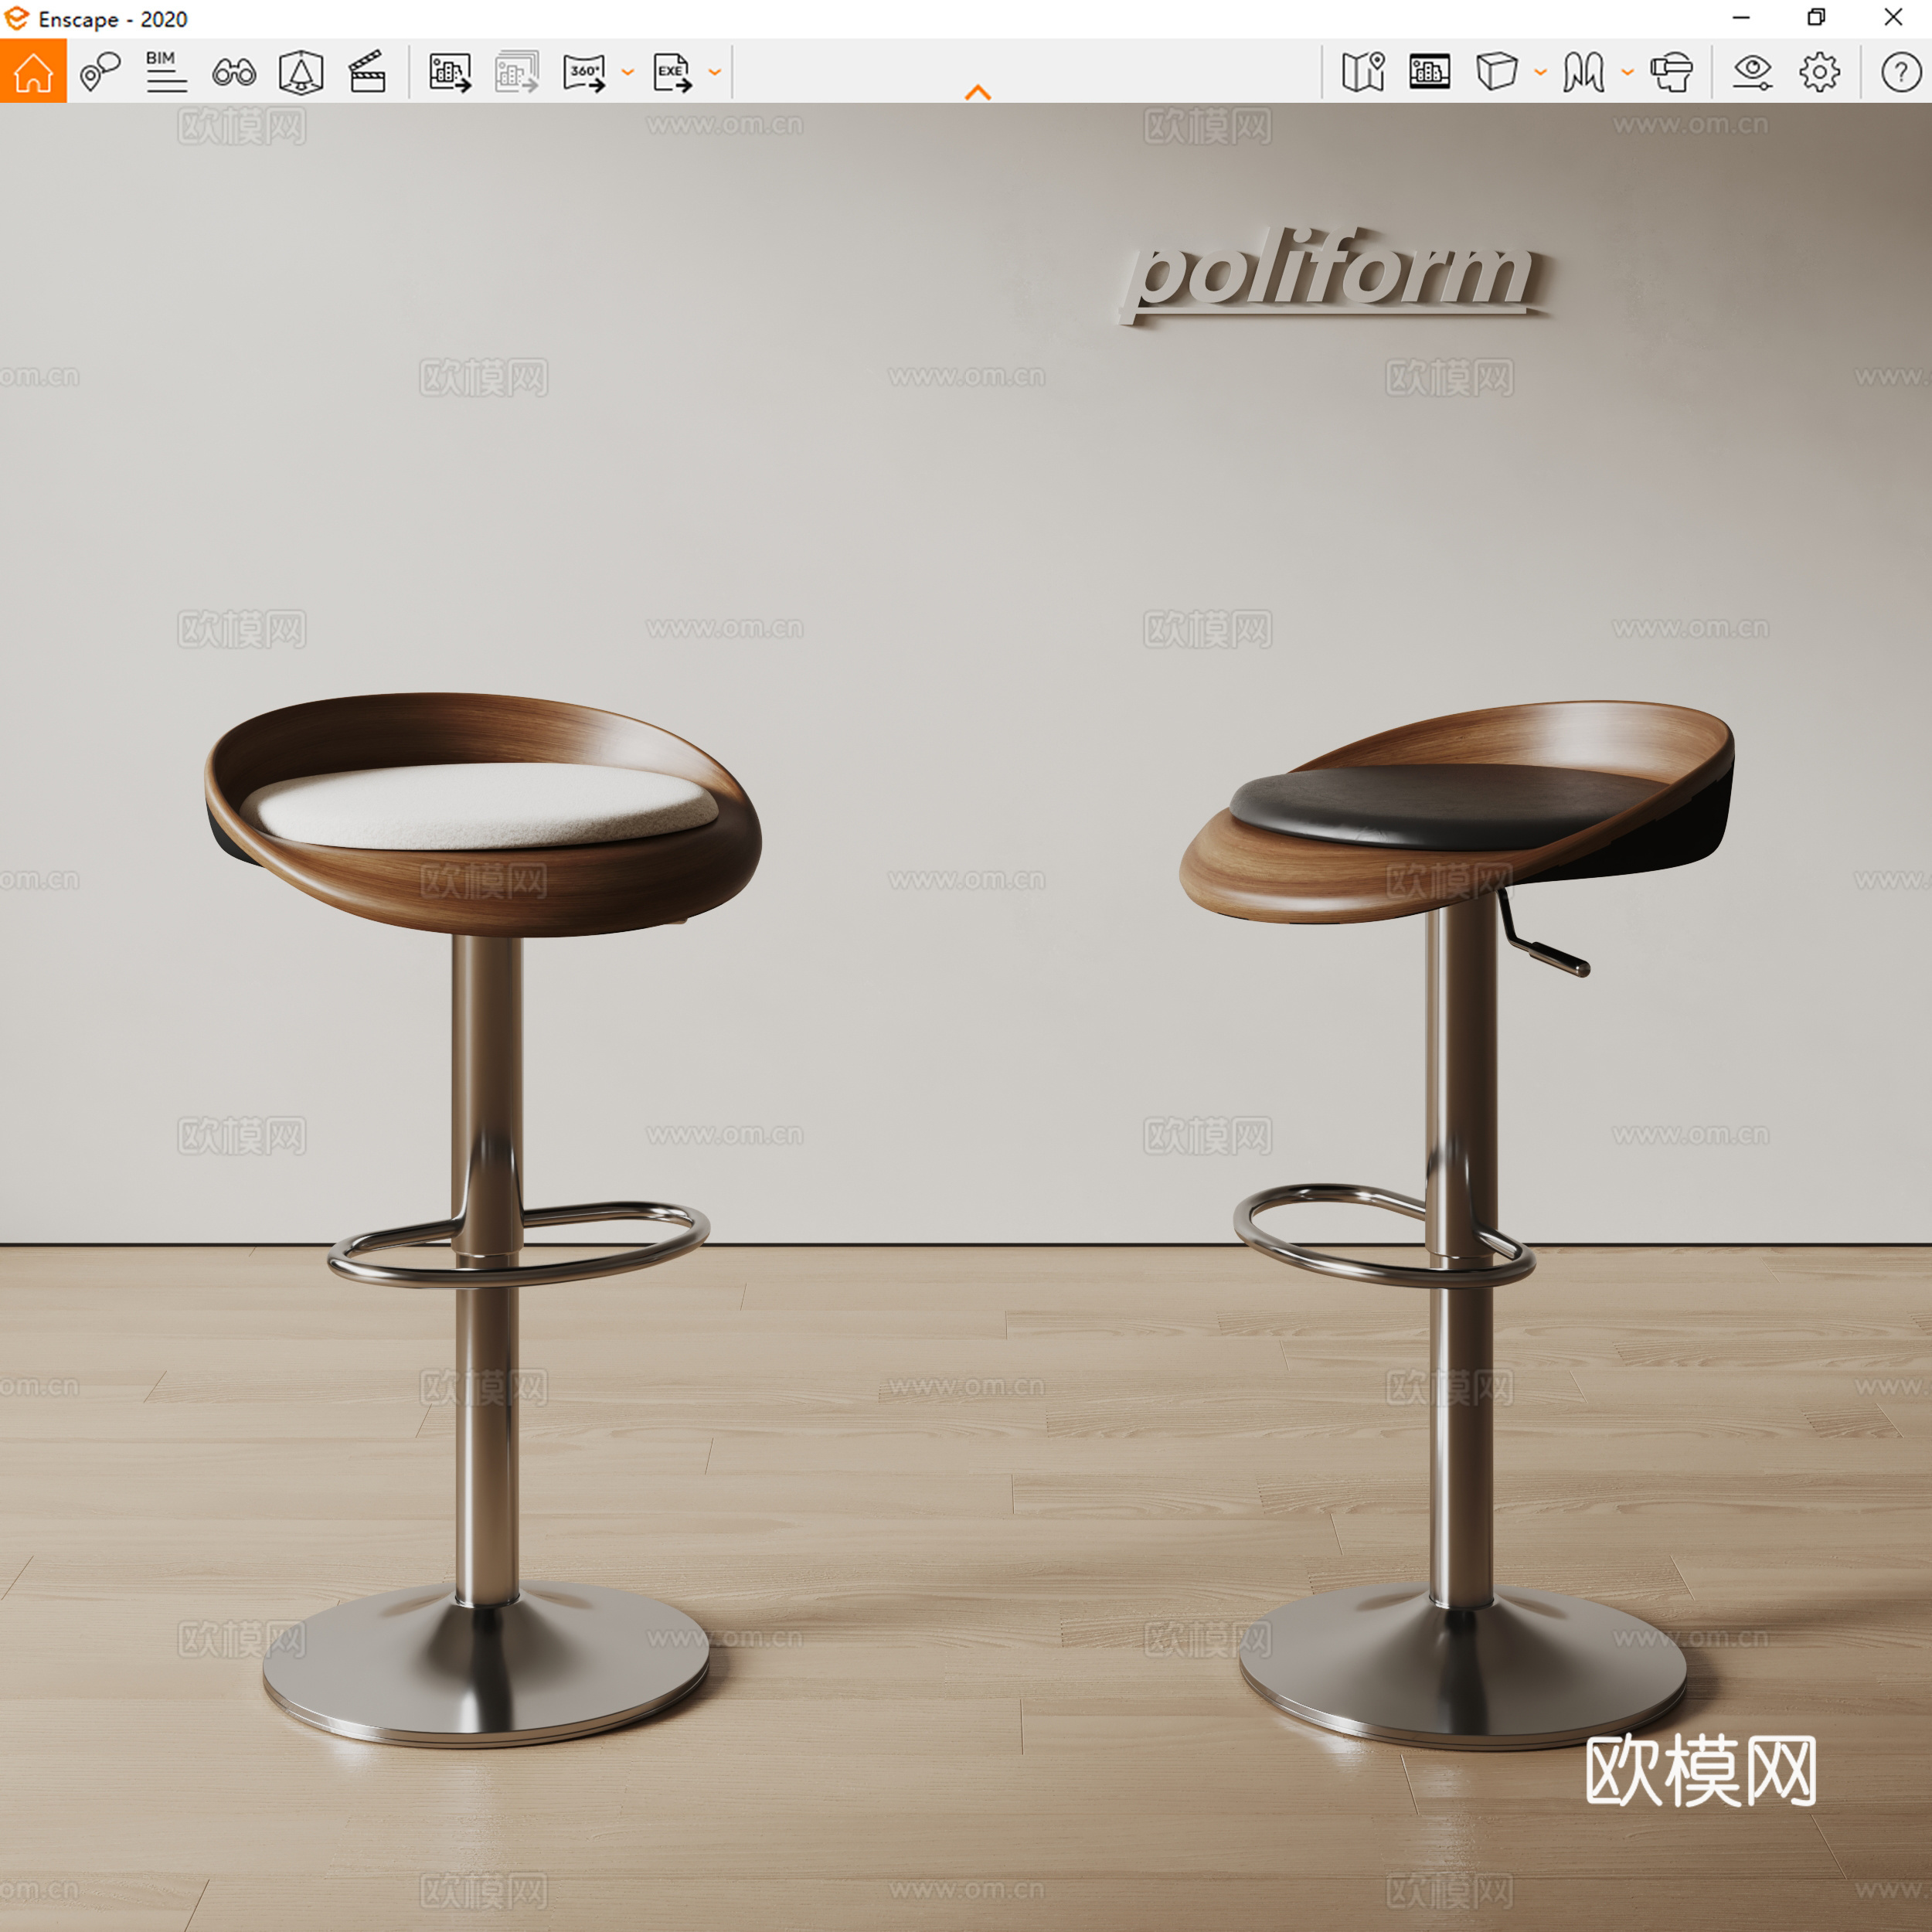Image resolution: width=1932 pixels, height=1932 pixels.
Task: Export a standalone EXE file
Action: click(672, 70)
